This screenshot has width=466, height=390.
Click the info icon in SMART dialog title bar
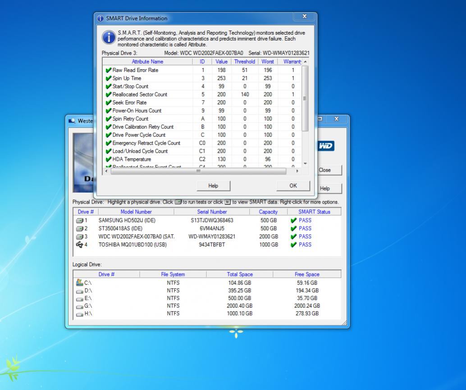[x=101, y=18]
